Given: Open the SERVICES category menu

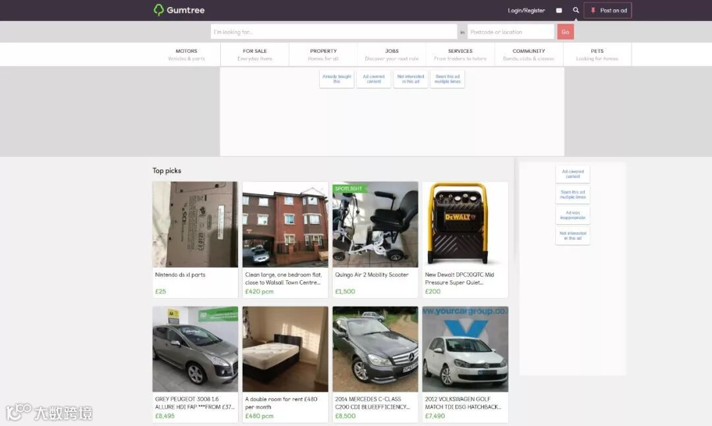Looking at the screenshot, I should (x=460, y=55).
